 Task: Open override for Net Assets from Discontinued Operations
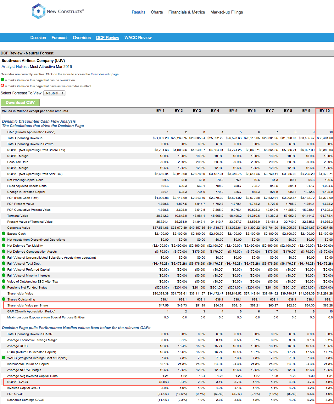(3, 239)
